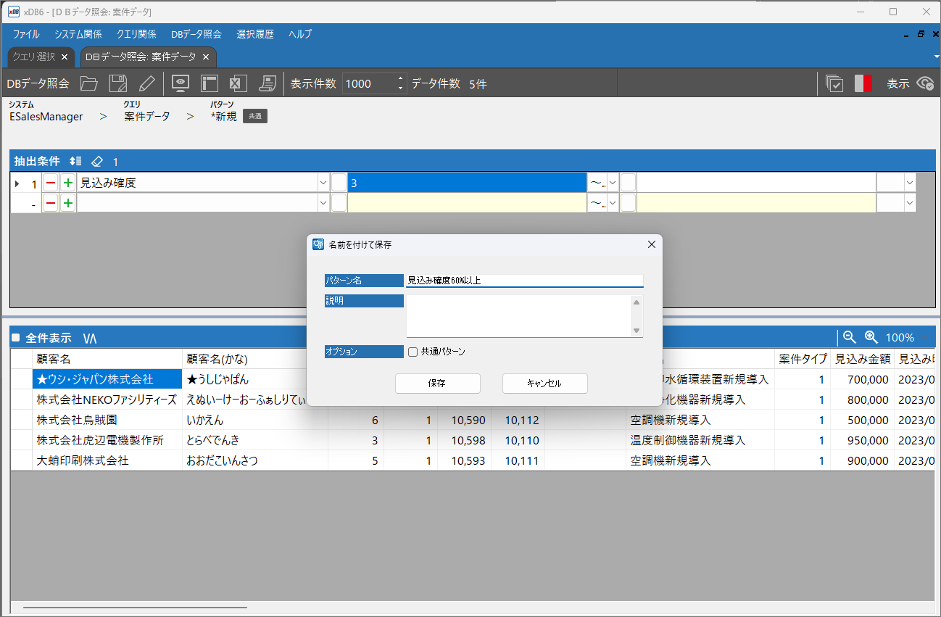This screenshot has height=617, width=941.
Task: Open the ヘルプ menu
Action: (x=300, y=34)
